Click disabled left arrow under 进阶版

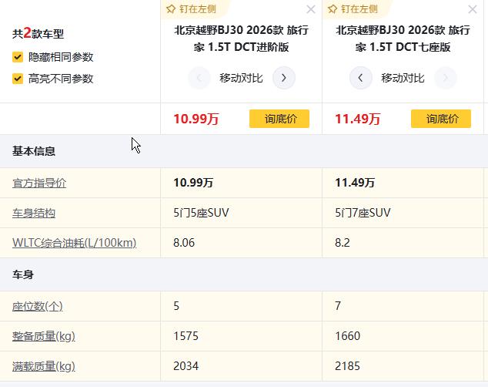point(199,78)
